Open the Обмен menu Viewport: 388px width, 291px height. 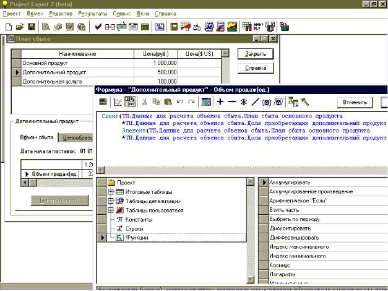pos(35,14)
